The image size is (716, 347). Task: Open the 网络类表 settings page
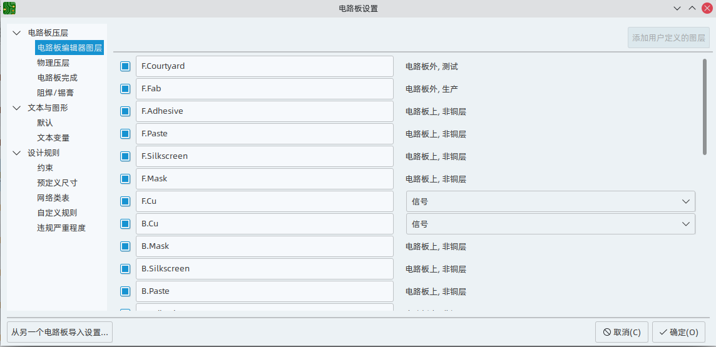53,198
